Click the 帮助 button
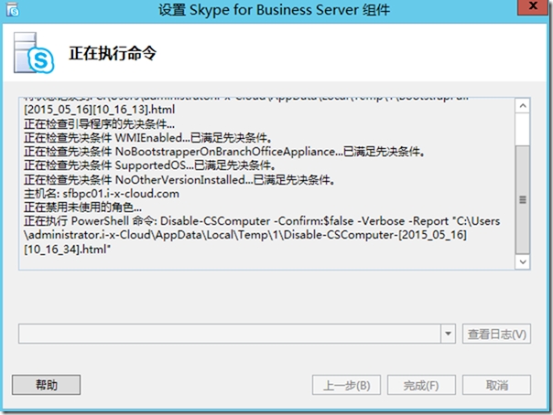This screenshot has height=415, width=553. pos(46,385)
